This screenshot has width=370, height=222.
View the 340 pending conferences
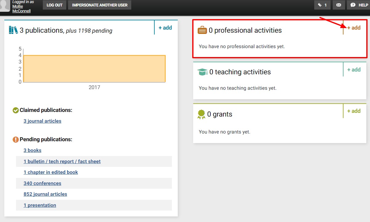point(42,183)
